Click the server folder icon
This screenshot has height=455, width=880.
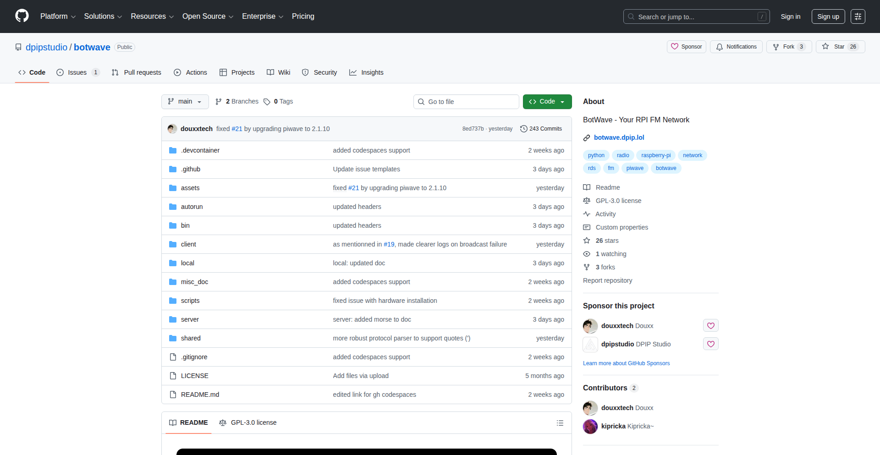(x=173, y=319)
